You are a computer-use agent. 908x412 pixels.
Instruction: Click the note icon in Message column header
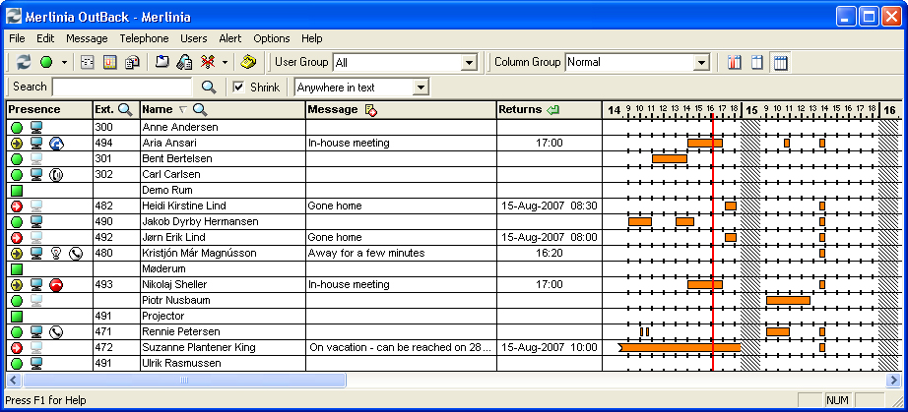click(371, 110)
